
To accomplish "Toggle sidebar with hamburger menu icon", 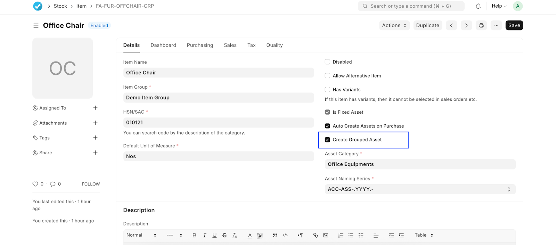I will click(x=36, y=25).
